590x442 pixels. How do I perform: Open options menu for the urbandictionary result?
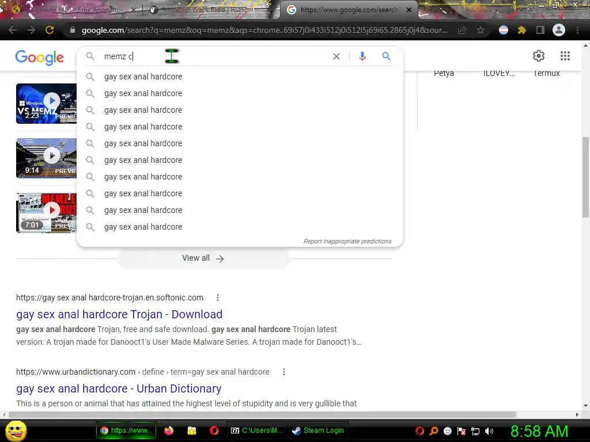283,372
